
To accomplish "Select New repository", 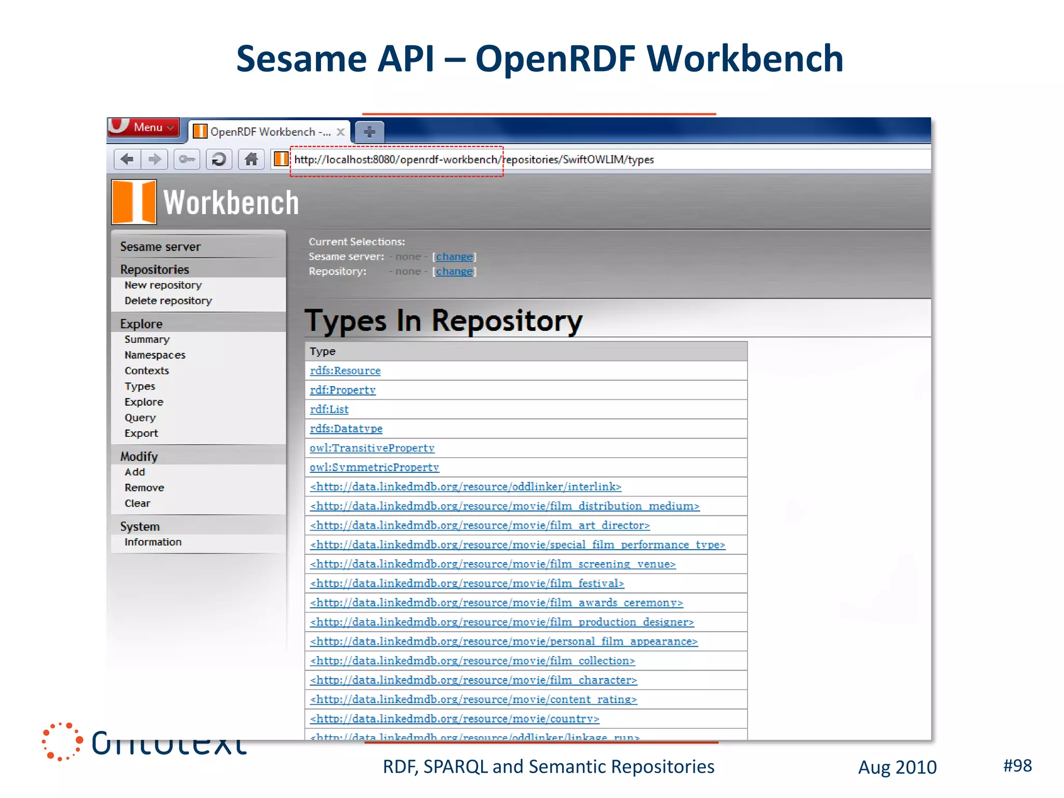I will click(x=163, y=285).
